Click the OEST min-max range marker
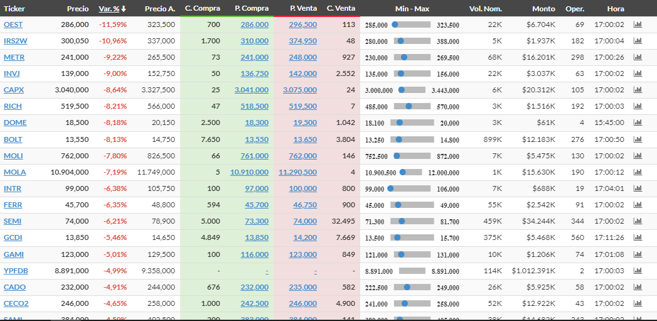The height and width of the screenshot is (321, 657). (395, 24)
